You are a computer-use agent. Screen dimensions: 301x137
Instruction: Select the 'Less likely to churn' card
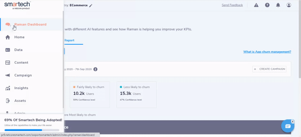[137, 95]
